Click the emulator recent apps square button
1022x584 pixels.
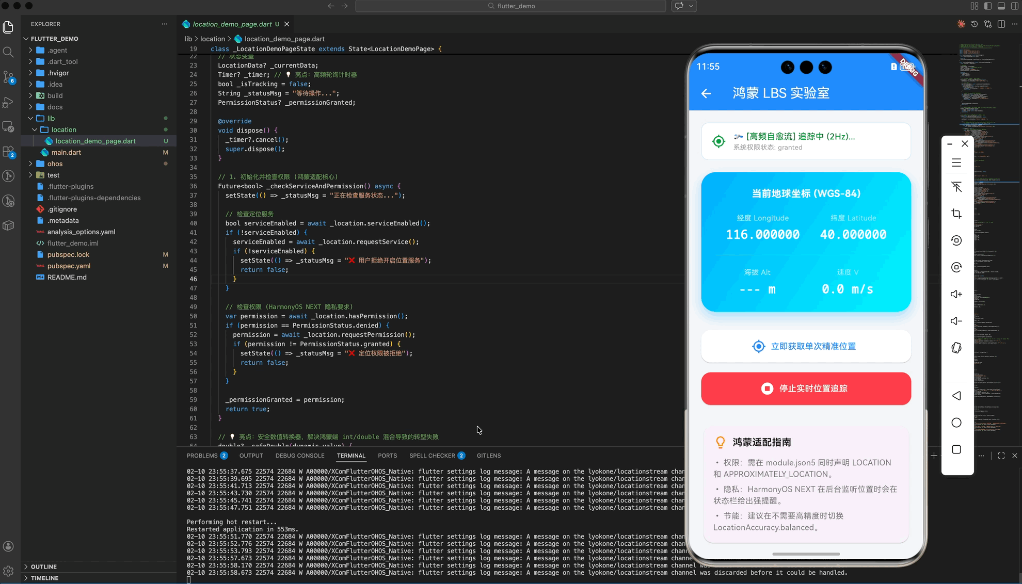956,449
